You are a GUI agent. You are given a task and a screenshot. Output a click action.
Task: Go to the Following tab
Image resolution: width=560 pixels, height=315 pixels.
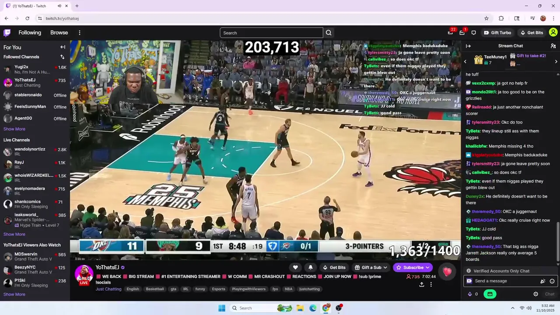pos(30,33)
